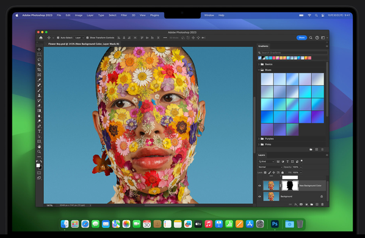Select the Background layer thumbnail
365x238 pixels.
271,197
